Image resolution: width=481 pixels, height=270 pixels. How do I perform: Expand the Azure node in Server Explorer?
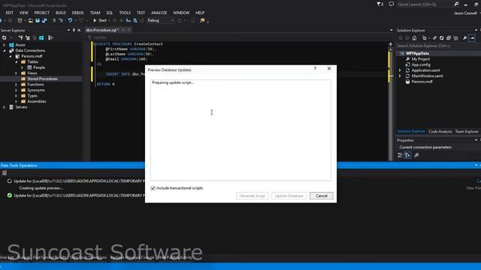tap(4, 45)
